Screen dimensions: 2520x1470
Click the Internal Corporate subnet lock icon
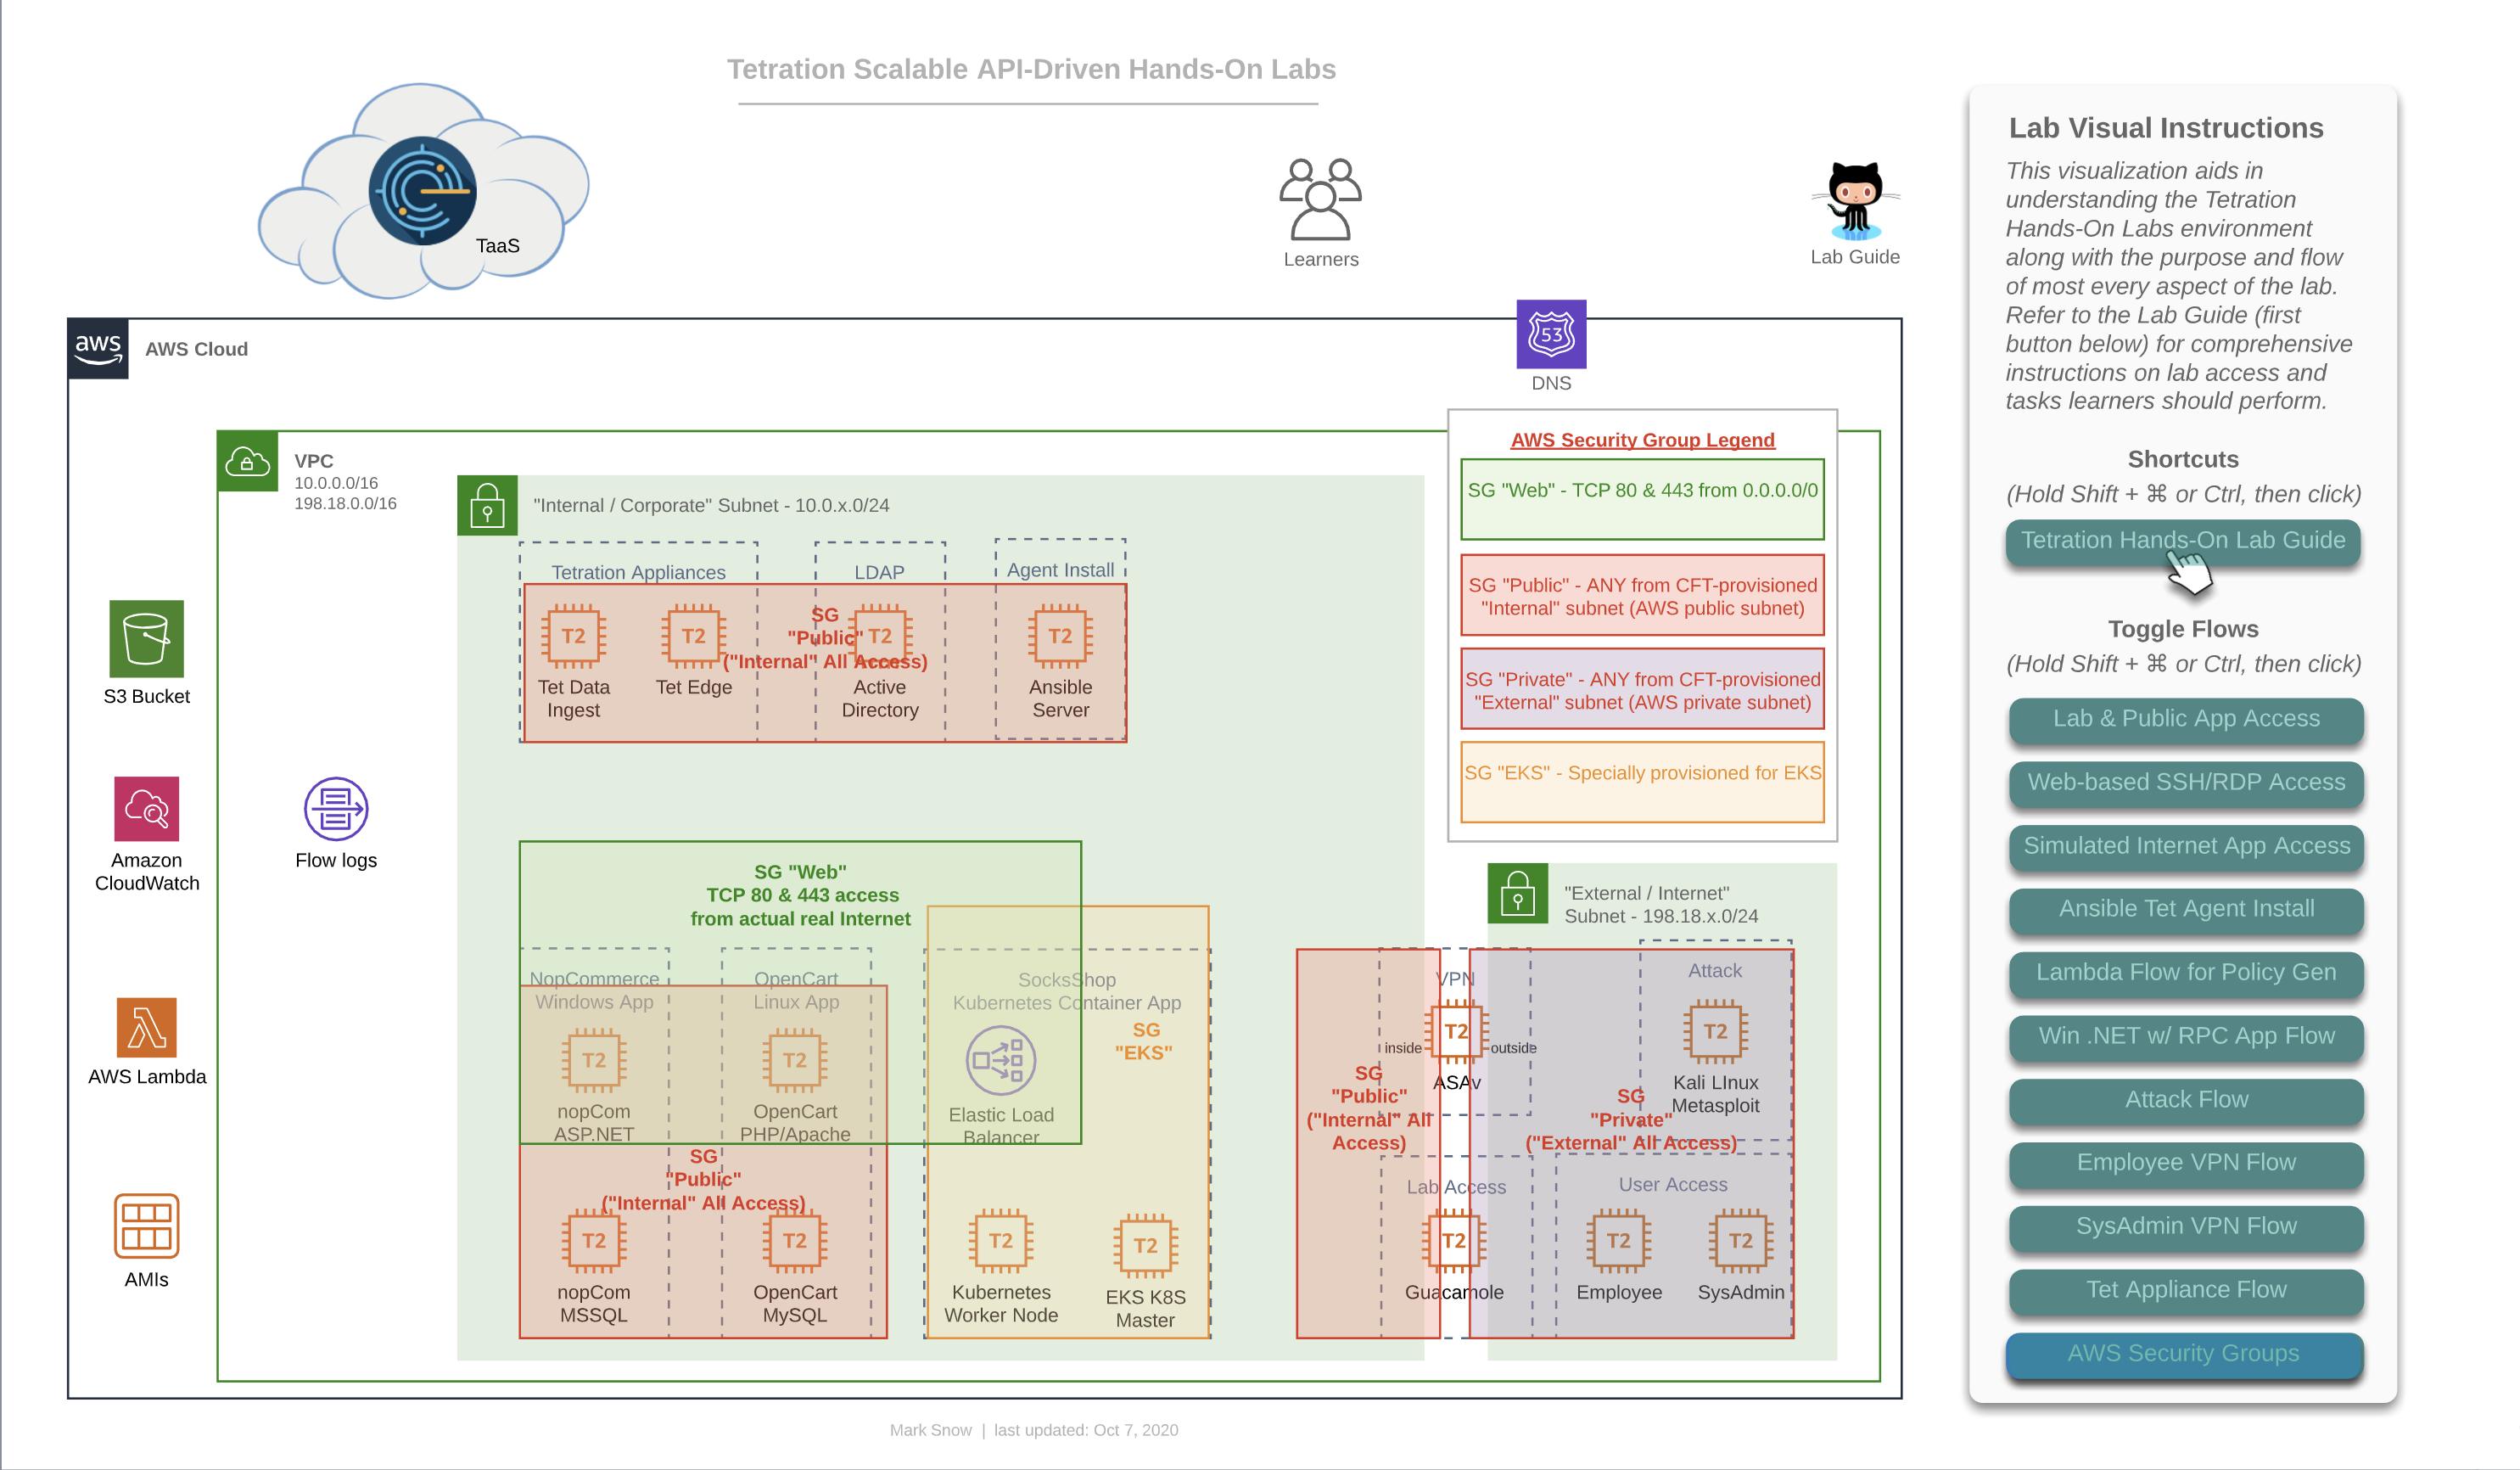point(487,505)
